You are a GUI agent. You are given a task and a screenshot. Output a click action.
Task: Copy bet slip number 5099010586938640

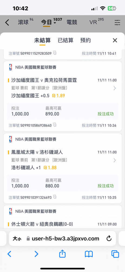pyautogui.click(x=55, y=125)
